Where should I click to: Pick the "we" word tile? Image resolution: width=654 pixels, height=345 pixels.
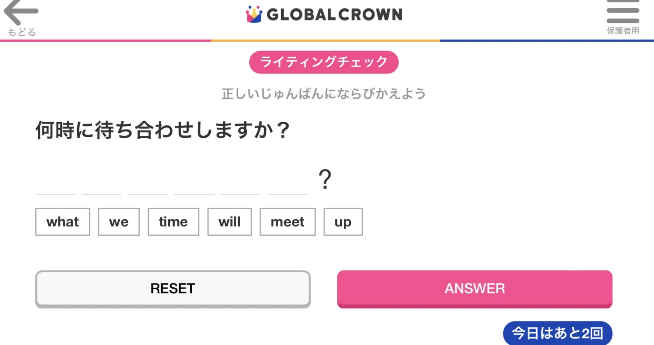pos(119,222)
